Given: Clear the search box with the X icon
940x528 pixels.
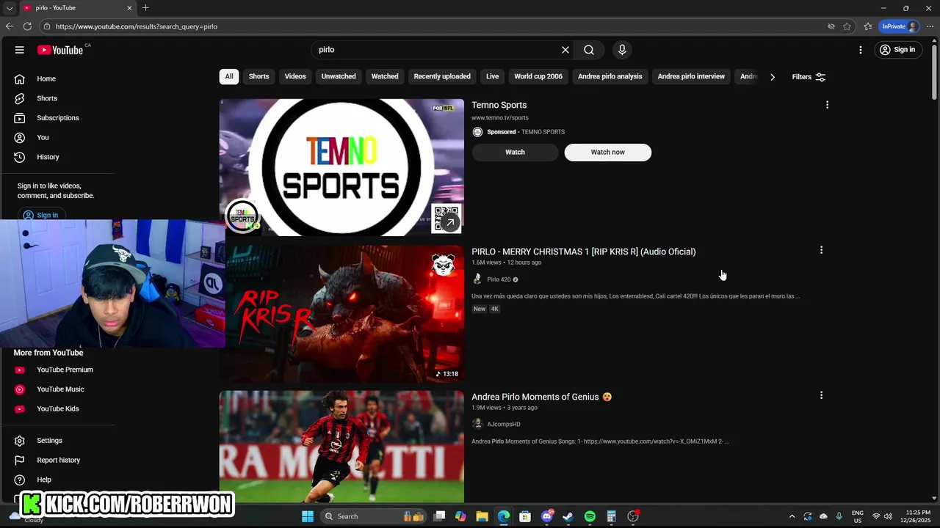Looking at the screenshot, I should click(565, 50).
